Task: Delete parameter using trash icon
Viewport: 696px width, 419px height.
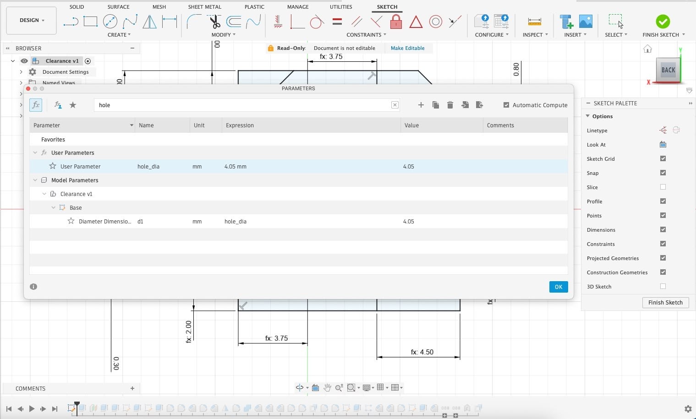Action: 450,105
